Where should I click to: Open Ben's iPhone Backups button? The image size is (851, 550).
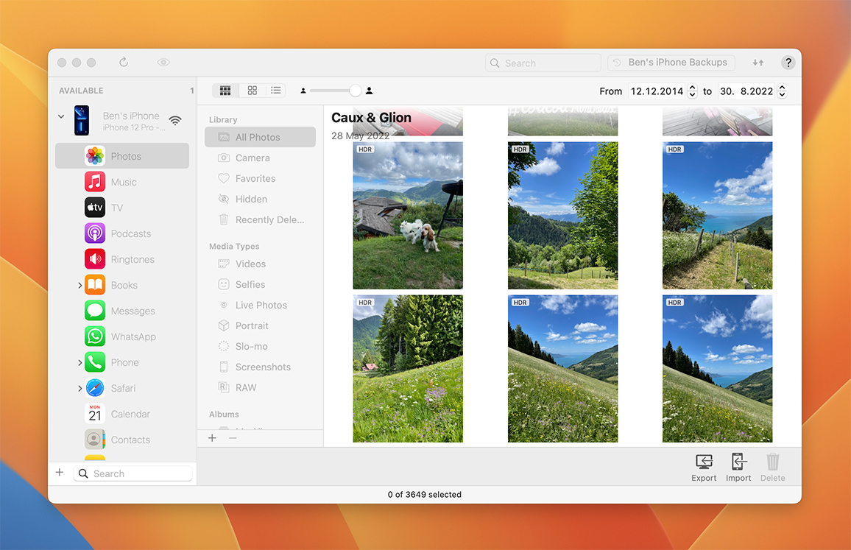(671, 63)
